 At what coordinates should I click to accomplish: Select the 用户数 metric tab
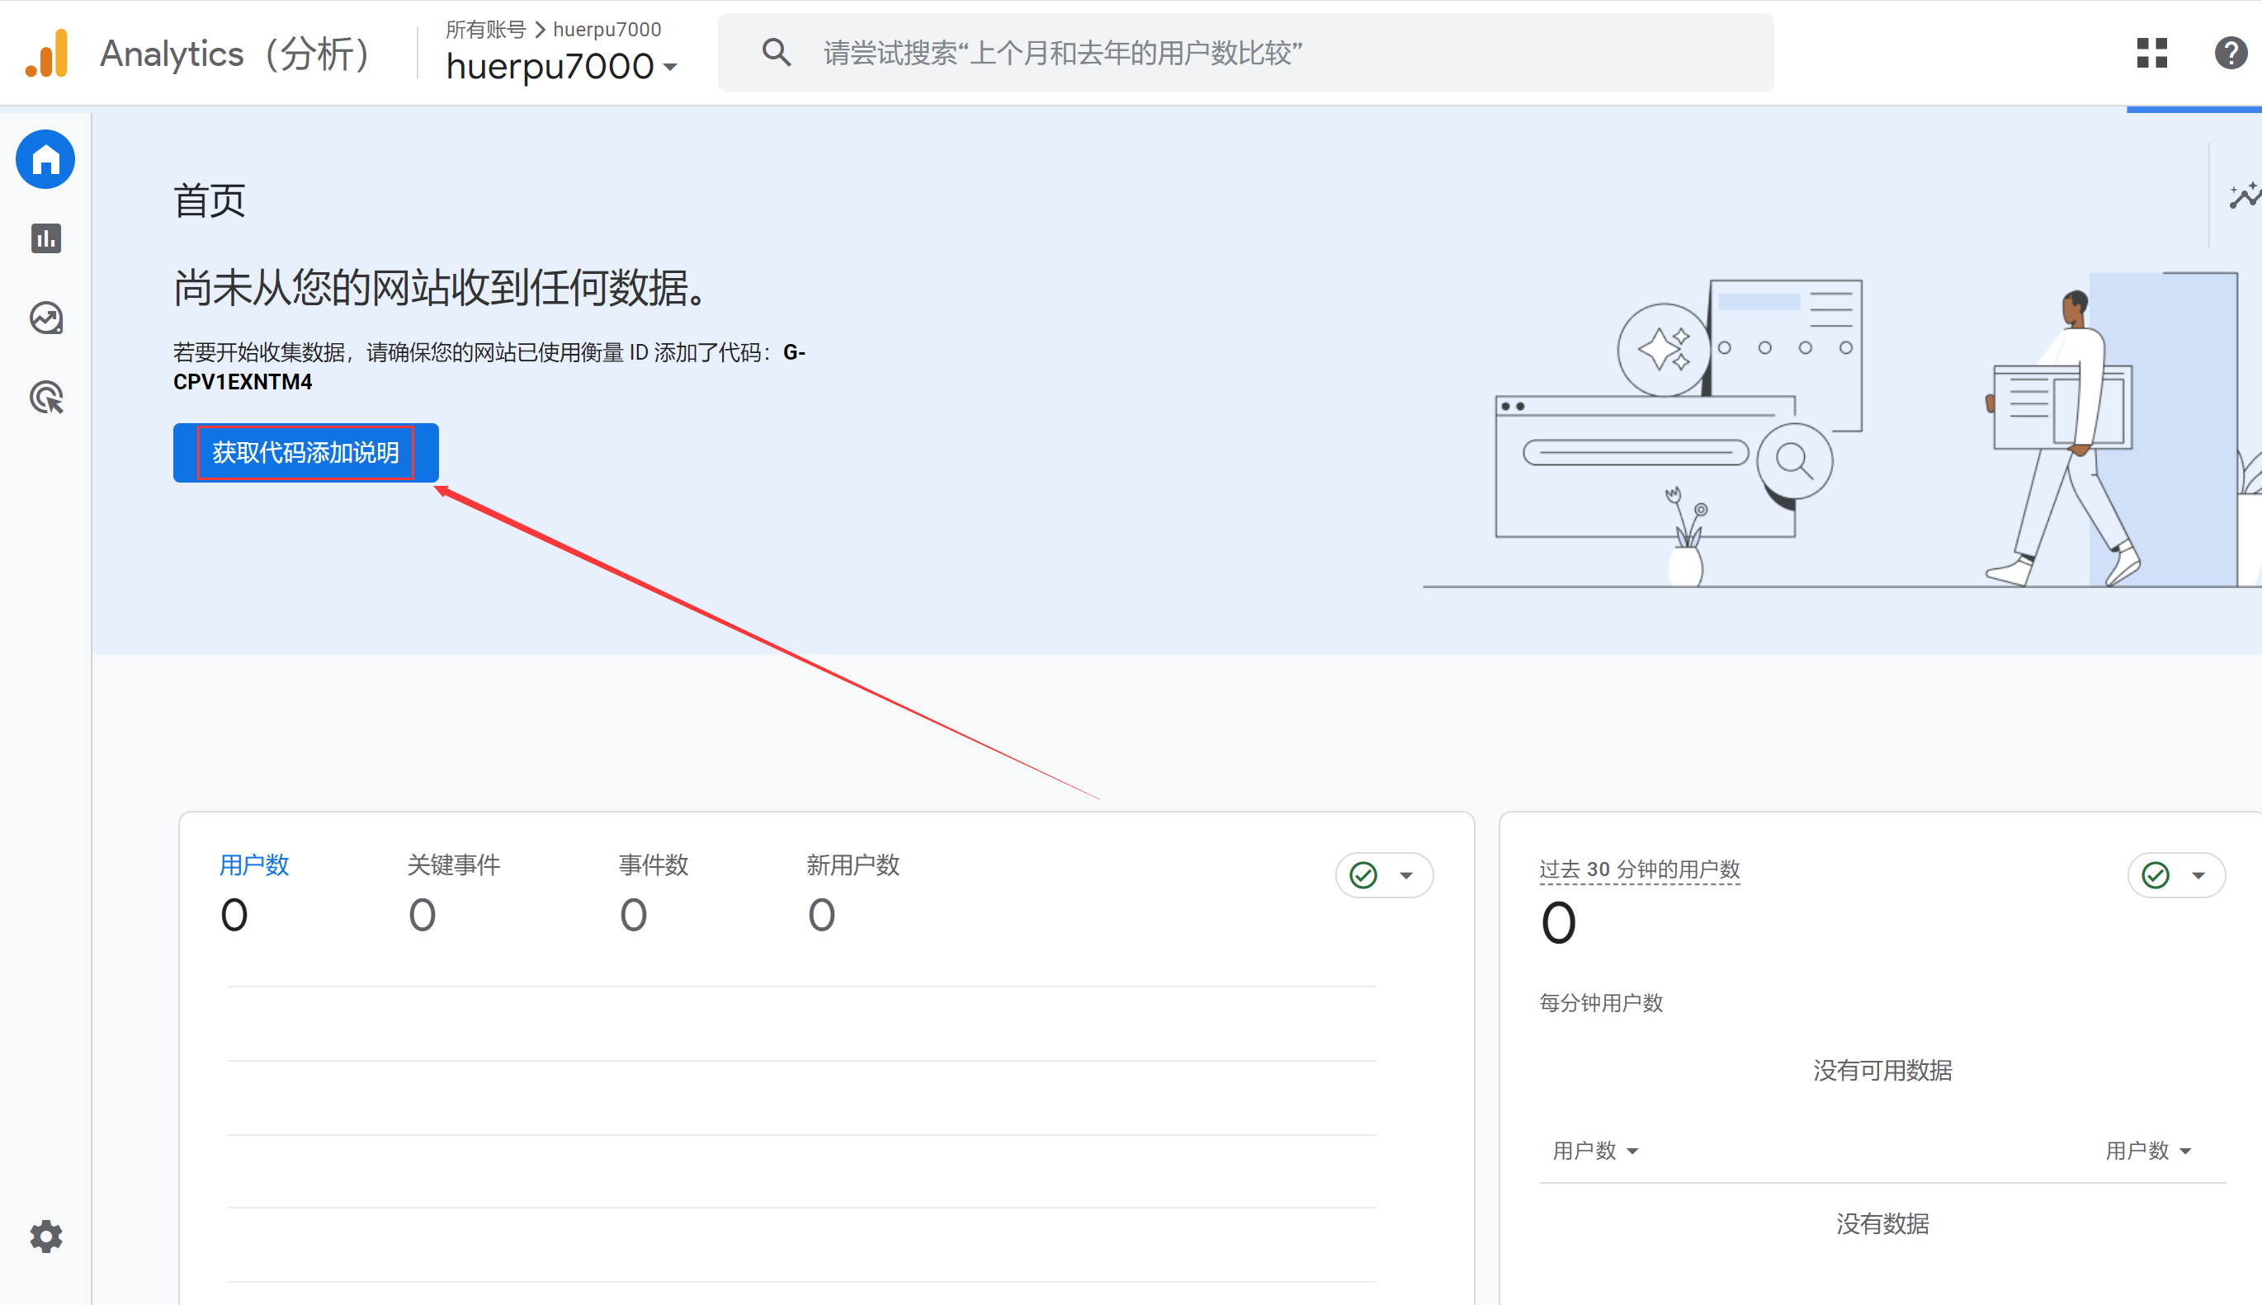coord(253,893)
